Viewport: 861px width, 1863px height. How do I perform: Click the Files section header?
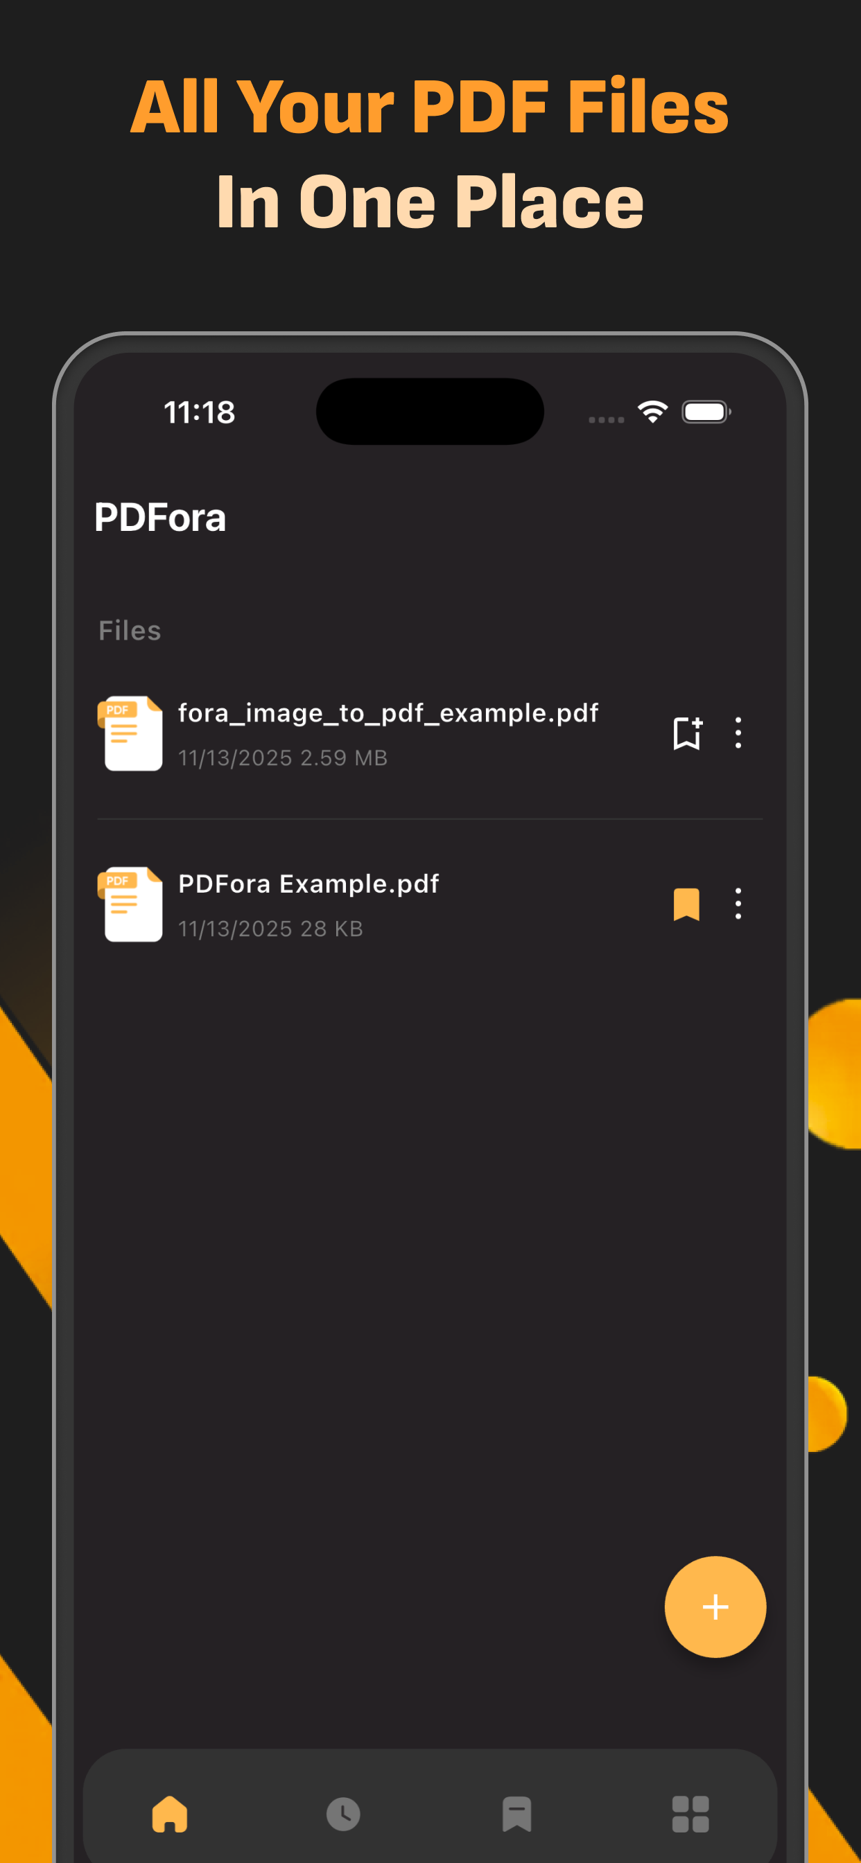click(130, 631)
